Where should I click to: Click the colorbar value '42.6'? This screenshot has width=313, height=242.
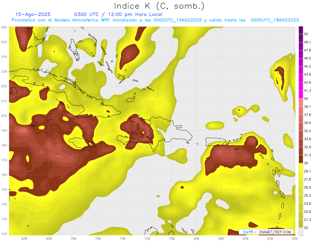[x=308, y=82]
